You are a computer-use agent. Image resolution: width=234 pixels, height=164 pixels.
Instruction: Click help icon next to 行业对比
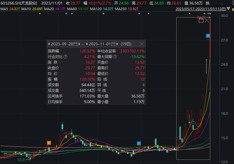point(66,57)
